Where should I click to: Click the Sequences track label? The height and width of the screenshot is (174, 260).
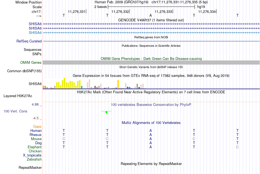click(33, 50)
